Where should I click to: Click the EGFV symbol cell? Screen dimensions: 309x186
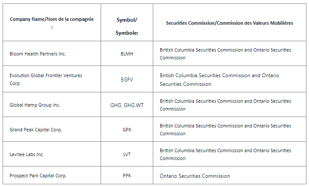pyautogui.click(x=127, y=79)
